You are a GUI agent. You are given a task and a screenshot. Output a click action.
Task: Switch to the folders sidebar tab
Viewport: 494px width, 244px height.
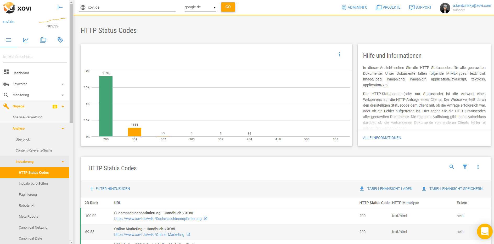point(43,40)
